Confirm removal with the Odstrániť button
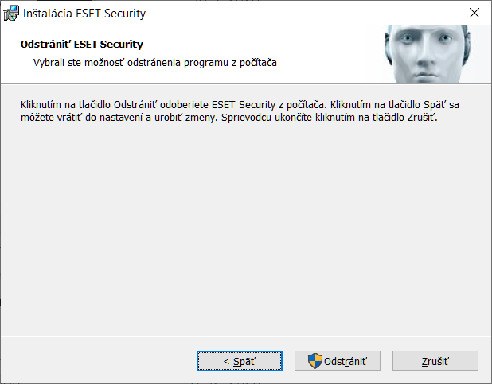 click(x=338, y=361)
